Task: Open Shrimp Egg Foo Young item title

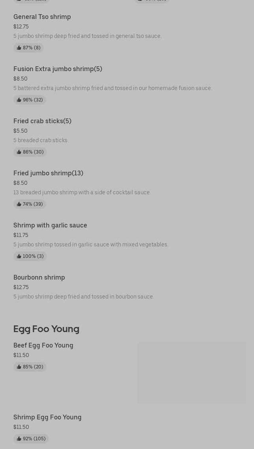Action: 47,417
